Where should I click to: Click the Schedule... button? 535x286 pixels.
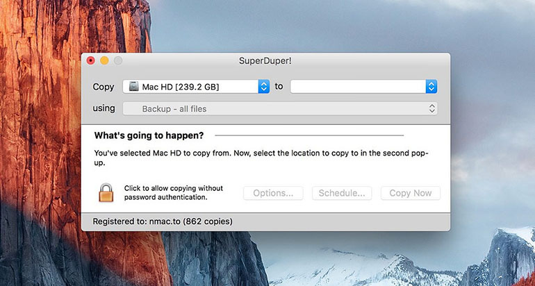(x=342, y=193)
